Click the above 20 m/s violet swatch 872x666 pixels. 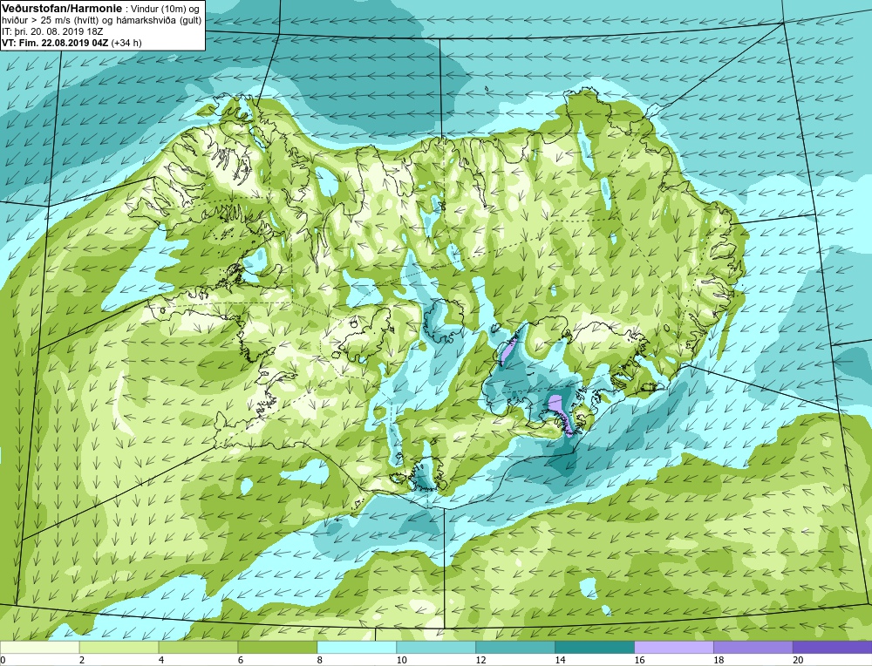833,647
